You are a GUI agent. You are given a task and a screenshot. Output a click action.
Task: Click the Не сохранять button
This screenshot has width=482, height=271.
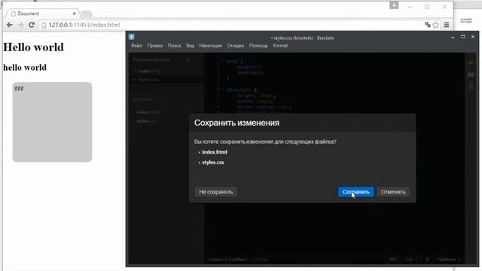click(x=216, y=192)
